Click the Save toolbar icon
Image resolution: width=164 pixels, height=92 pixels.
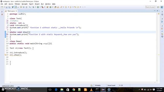6,7
